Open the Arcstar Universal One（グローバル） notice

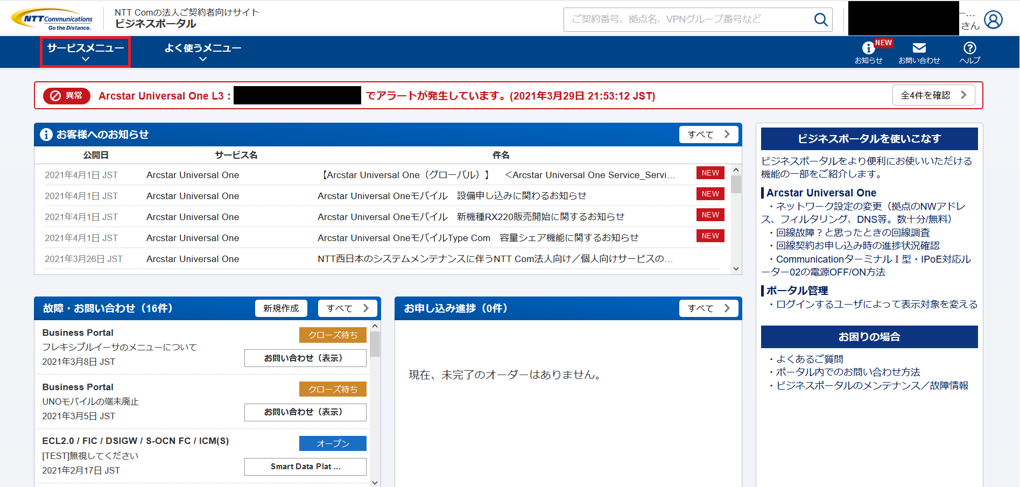click(496, 175)
